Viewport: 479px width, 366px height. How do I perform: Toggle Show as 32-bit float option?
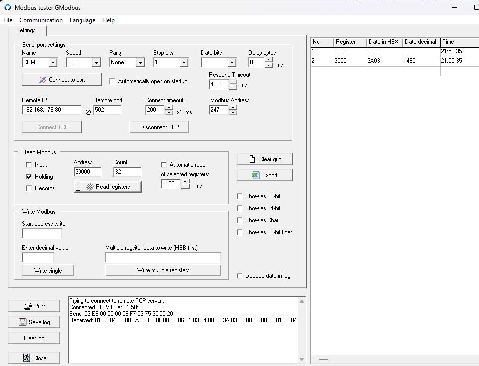(240, 232)
